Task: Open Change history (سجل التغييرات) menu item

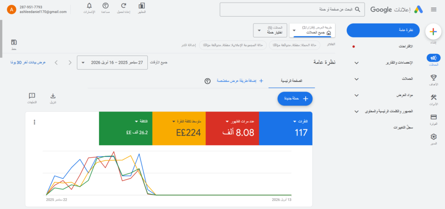Action: tap(402, 128)
